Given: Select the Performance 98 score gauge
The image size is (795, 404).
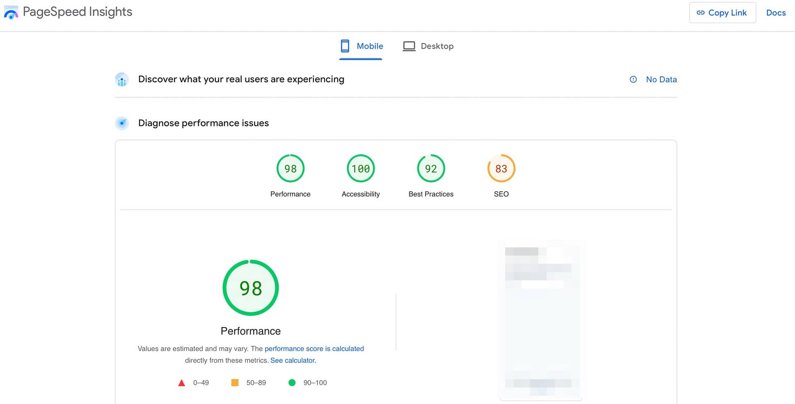Looking at the screenshot, I should tap(290, 168).
